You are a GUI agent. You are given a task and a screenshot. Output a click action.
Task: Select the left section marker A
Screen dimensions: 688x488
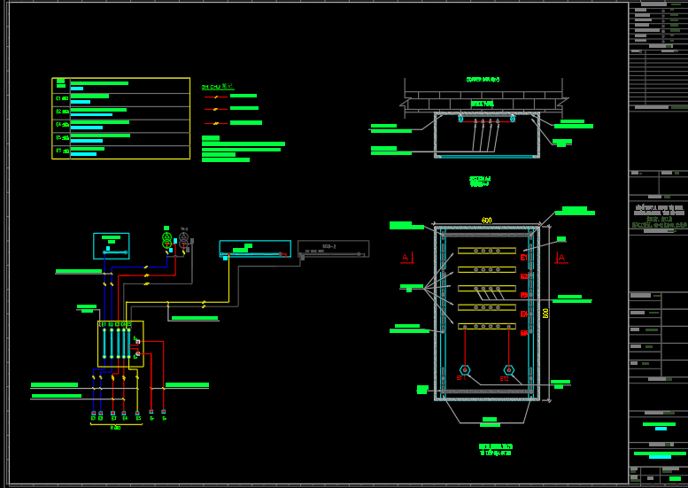[x=406, y=258]
